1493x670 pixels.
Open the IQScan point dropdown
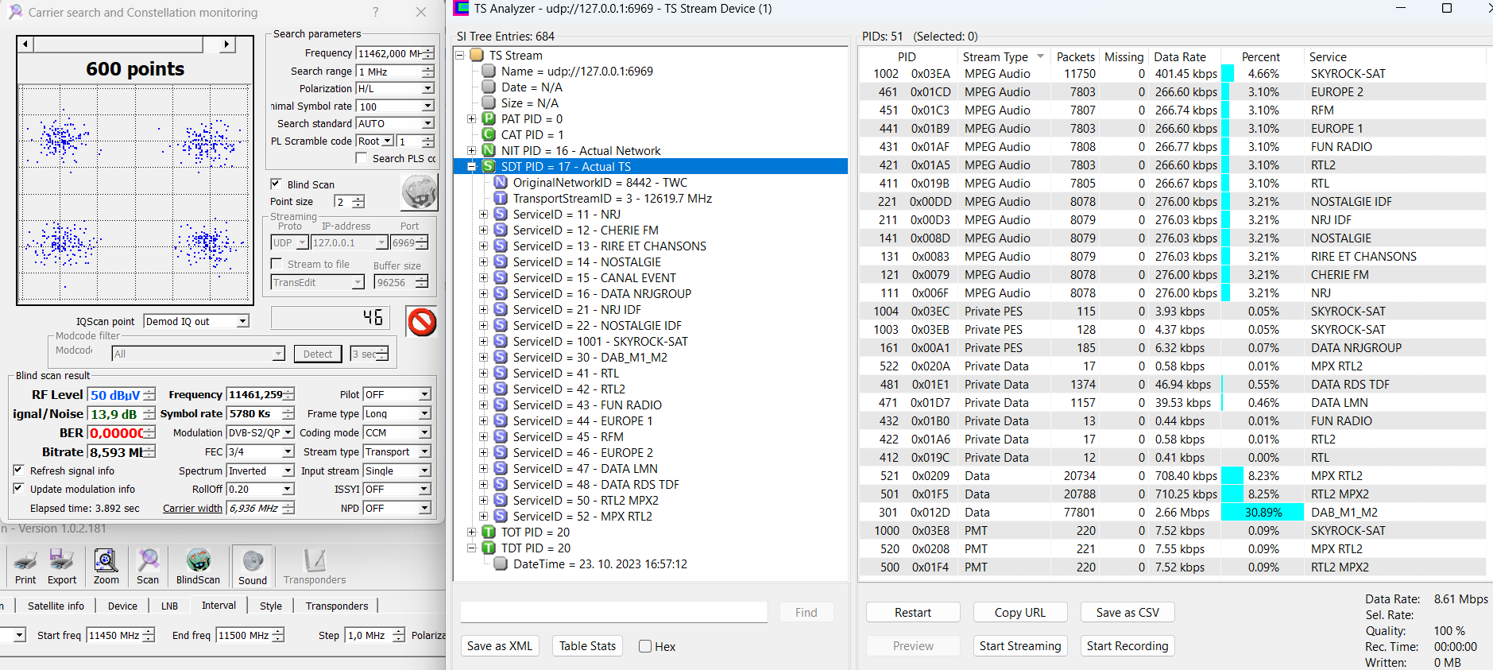(x=242, y=321)
